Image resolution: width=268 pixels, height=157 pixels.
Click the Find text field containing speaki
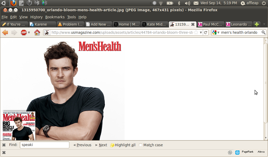pos(44,145)
